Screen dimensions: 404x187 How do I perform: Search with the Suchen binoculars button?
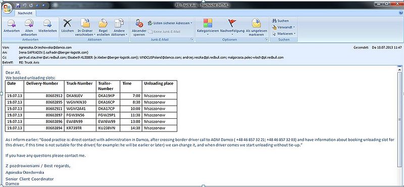[x=281, y=21]
